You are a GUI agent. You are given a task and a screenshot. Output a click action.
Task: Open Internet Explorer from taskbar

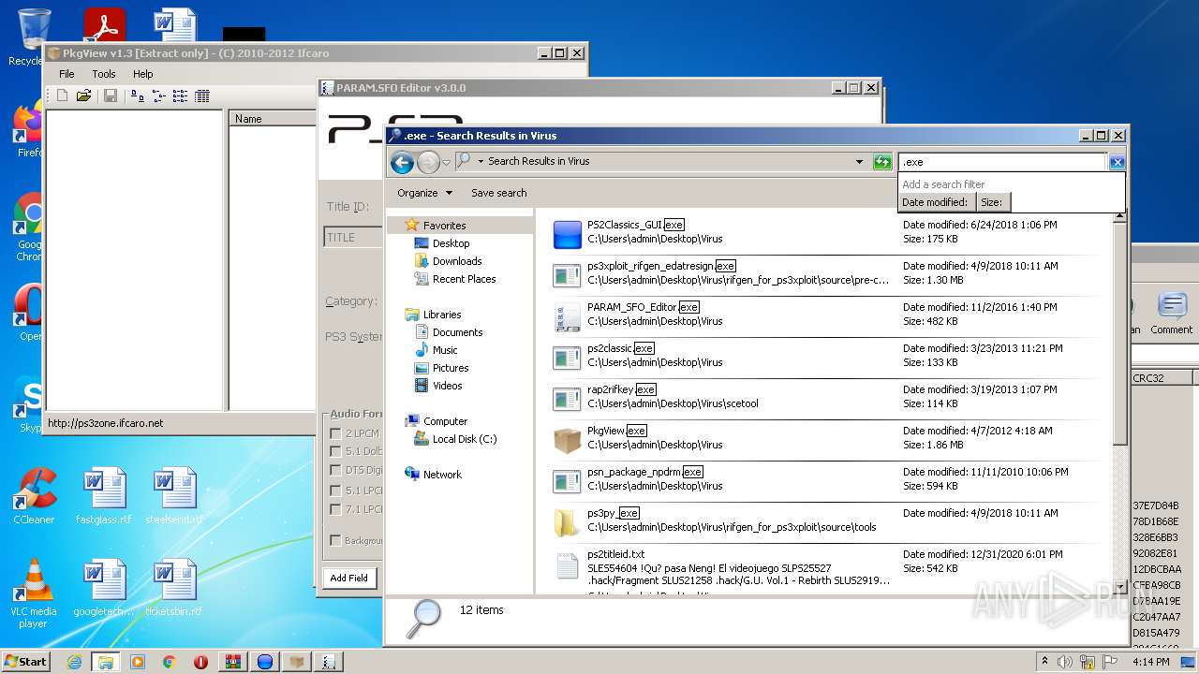(74, 662)
